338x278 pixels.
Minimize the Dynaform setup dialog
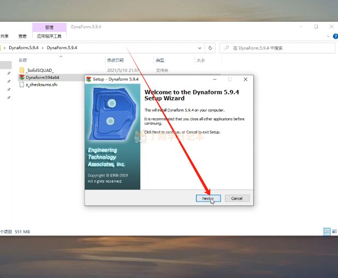(215, 80)
